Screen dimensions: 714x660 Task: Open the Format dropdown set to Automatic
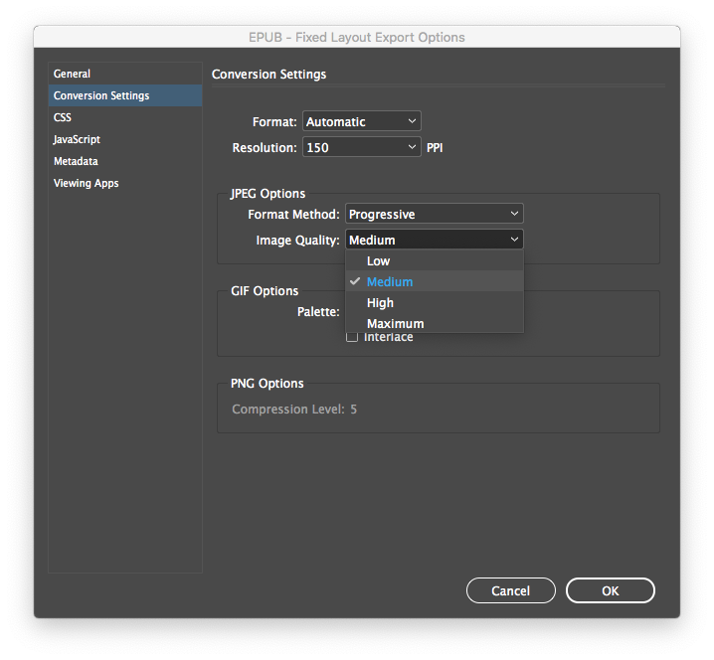pyautogui.click(x=361, y=121)
